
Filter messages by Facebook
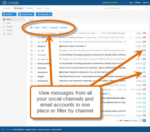tap(54, 27)
